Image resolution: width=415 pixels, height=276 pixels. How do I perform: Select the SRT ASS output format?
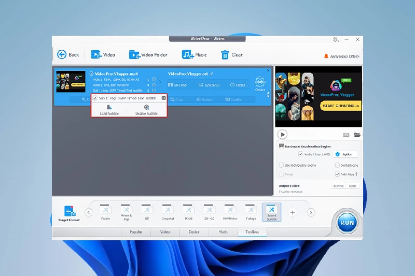[177, 85]
